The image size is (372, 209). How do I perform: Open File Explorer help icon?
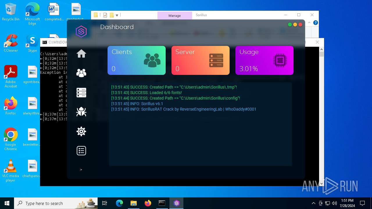click(316, 23)
